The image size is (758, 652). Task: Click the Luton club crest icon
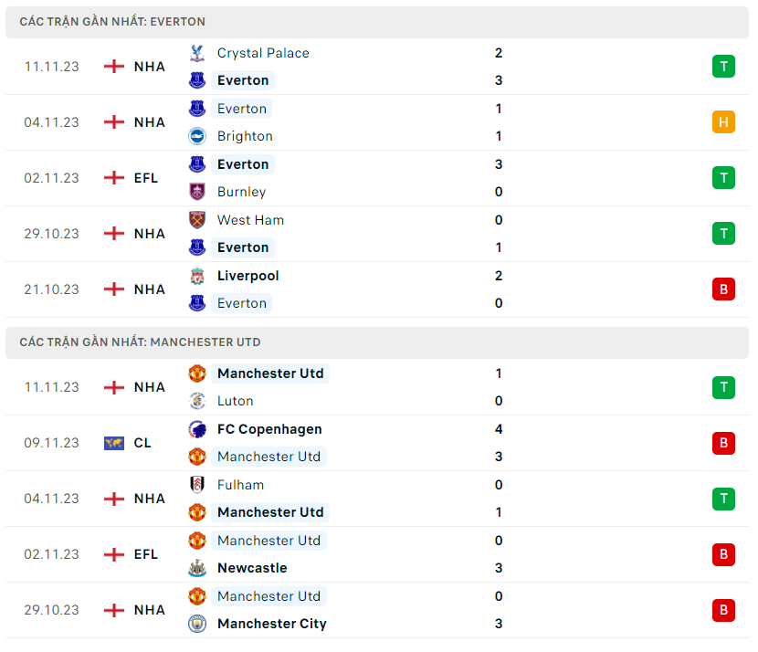coord(197,401)
